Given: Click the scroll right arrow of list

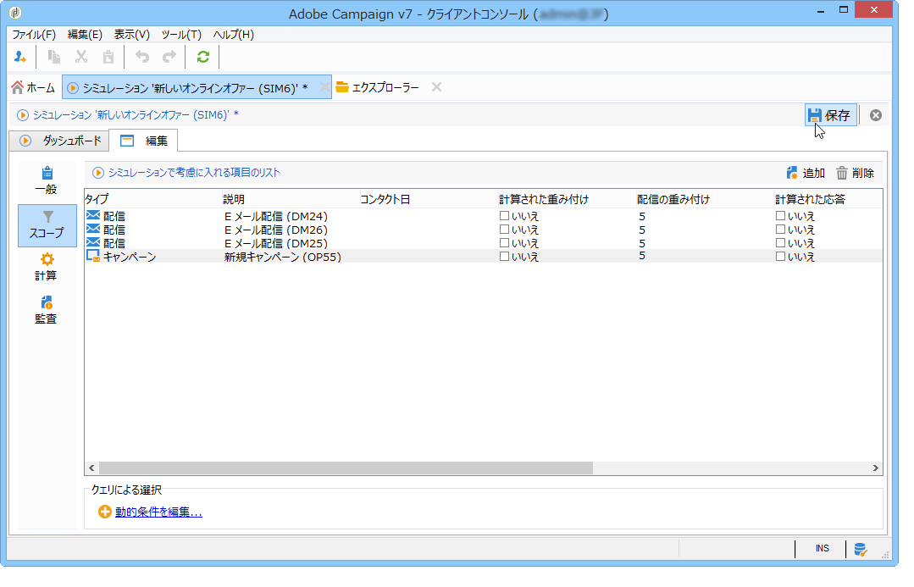Looking at the screenshot, I should [876, 468].
